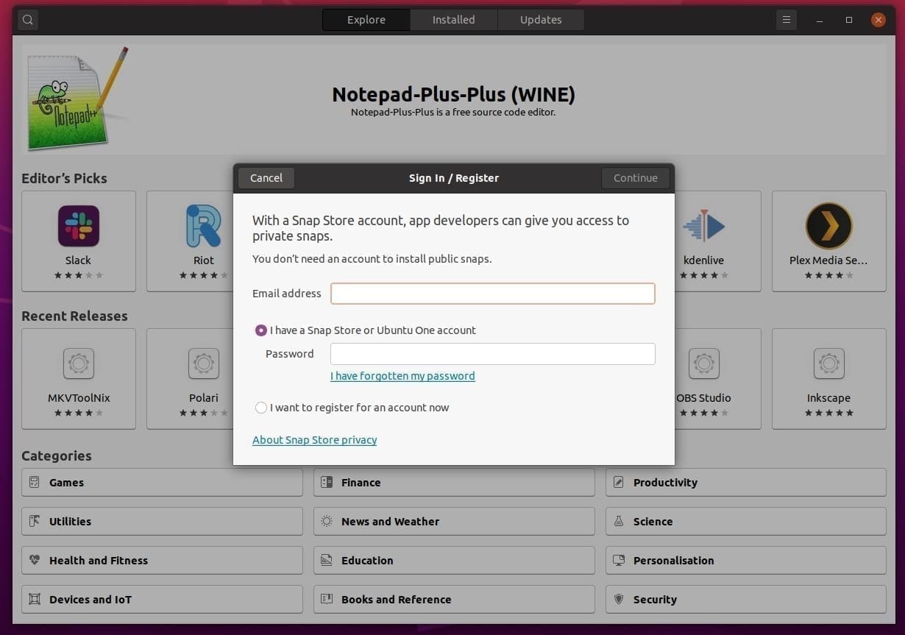
Task: Click the Utilities category icon
Action: click(35, 522)
